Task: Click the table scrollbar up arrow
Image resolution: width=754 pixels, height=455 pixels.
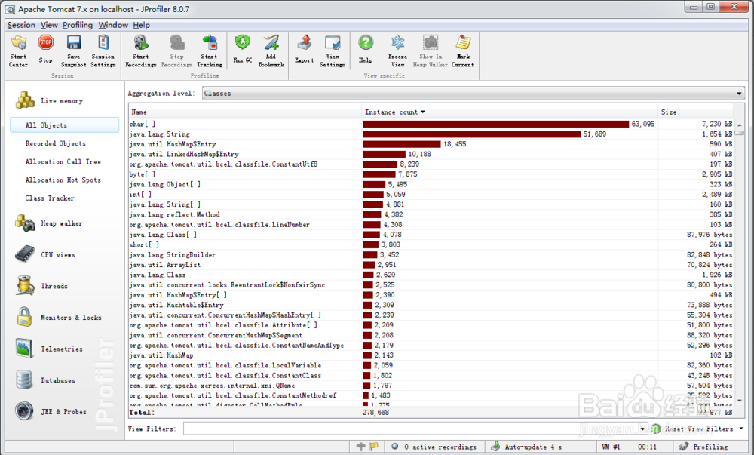Action: (740, 124)
